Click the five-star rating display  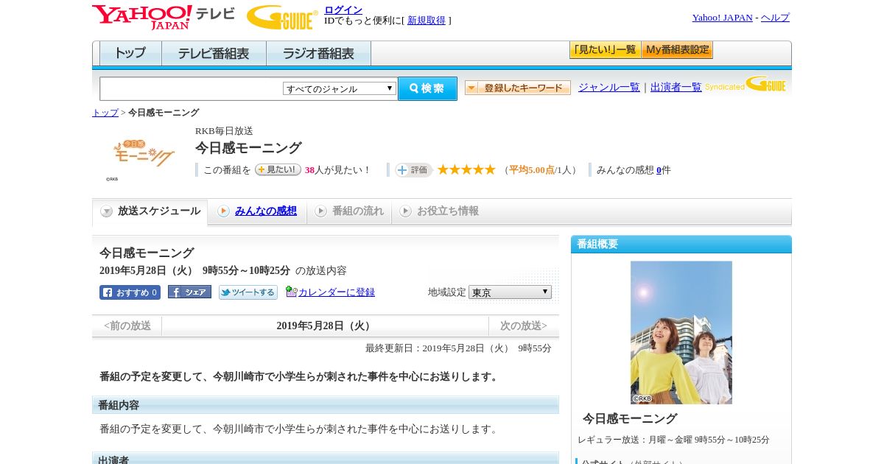(466, 169)
